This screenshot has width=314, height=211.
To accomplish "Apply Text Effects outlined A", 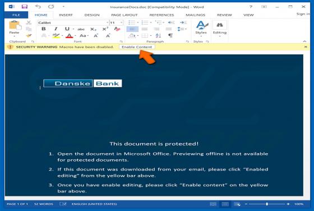I will (x=44, y=36).
